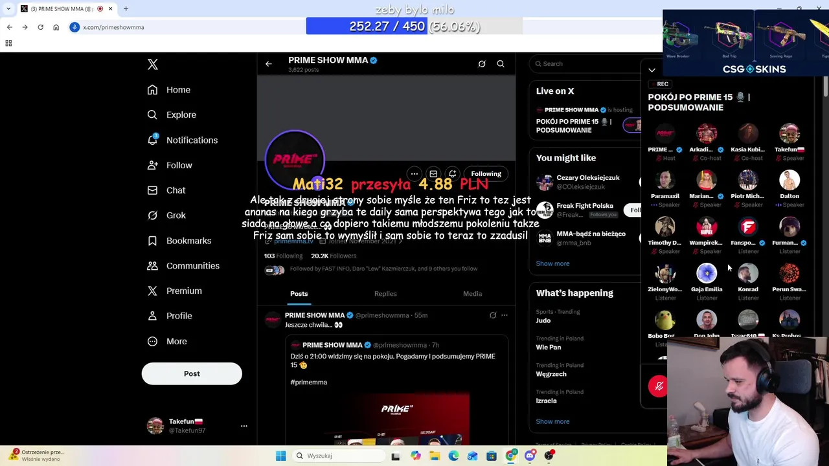Open Home in the X sidebar

pyautogui.click(x=169, y=90)
